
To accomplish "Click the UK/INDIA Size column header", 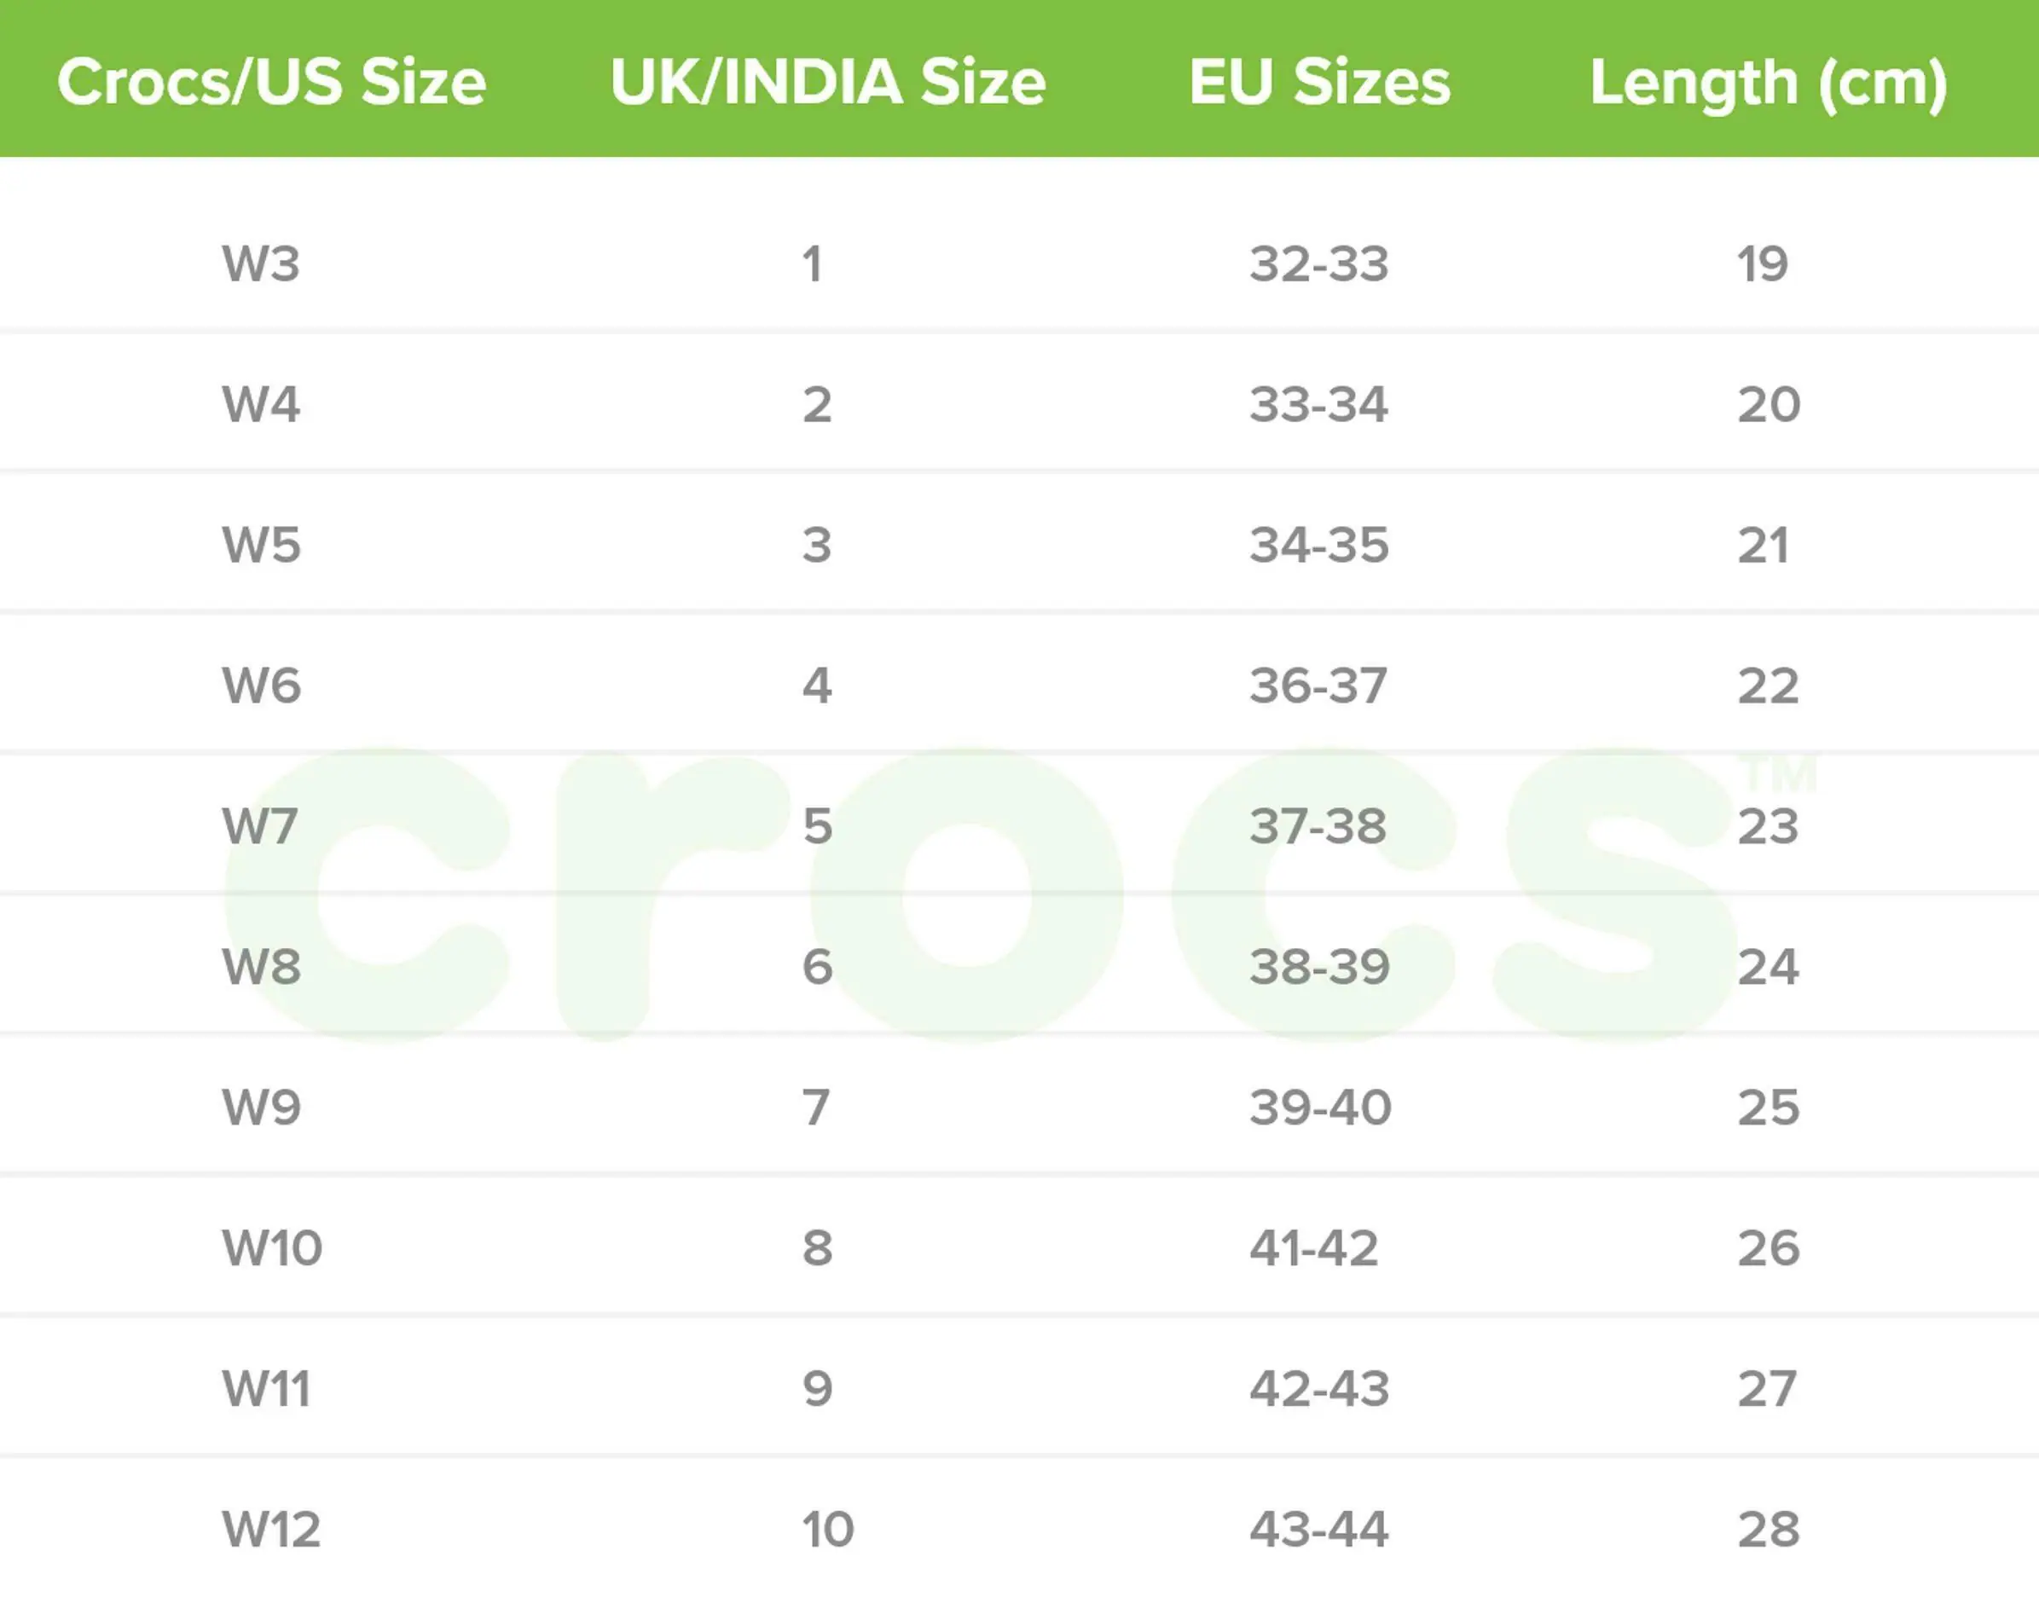I will tap(827, 81).
